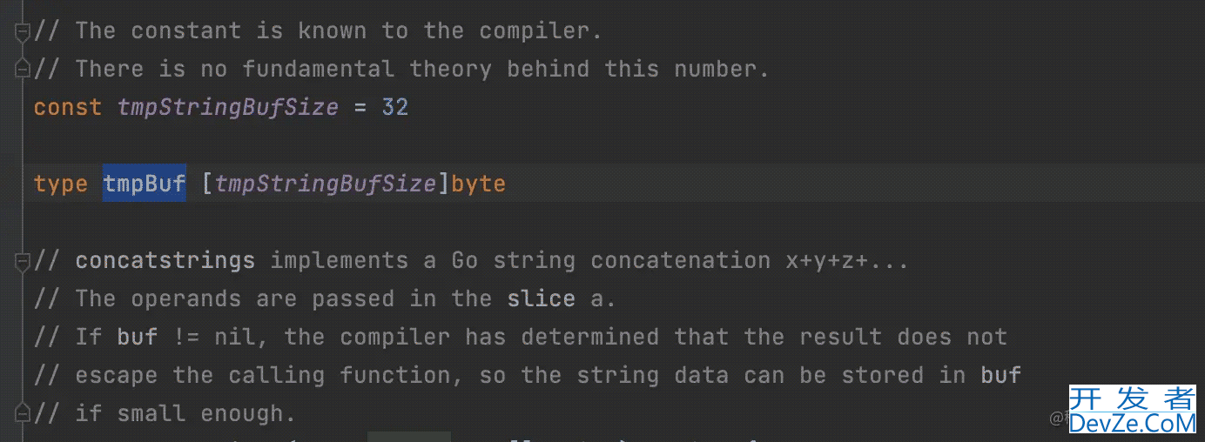Image resolution: width=1205 pixels, height=442 pixels.
Task: Click the word concatstrings in the comment
Action: click(165, 260)
